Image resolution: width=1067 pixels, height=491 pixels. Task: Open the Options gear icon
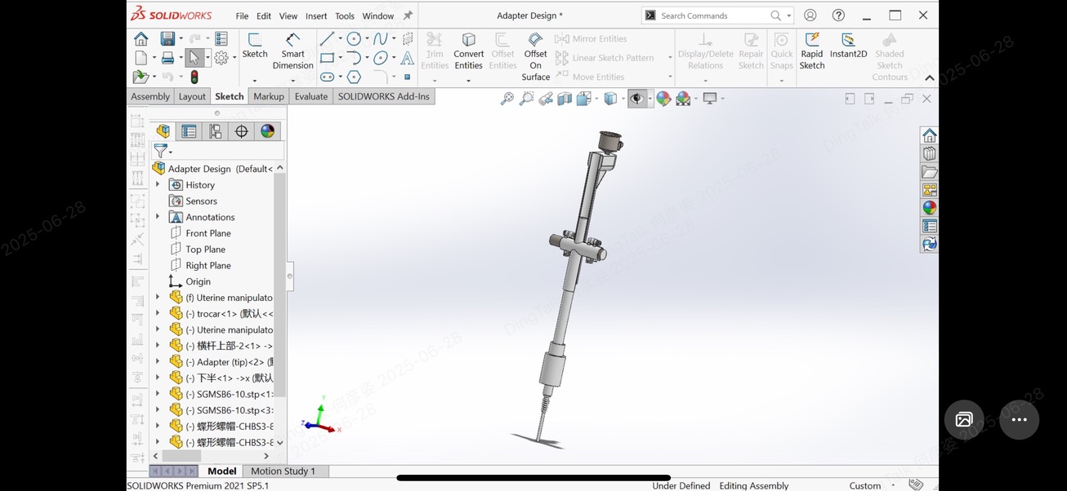click(221, 58)
